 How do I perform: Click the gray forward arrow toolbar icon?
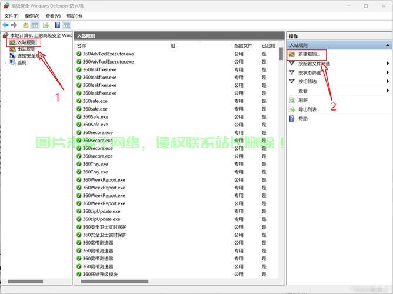point(14,25)
